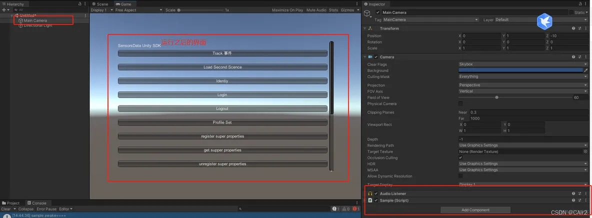
Task: Open the Audio Listener three-dot menu
Action: [586, 193]
